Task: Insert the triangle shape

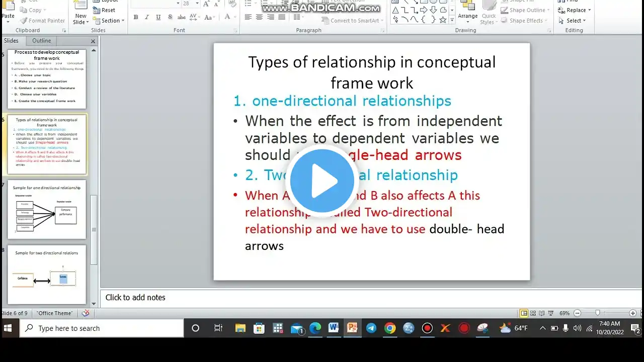Action: (x=395, y=10)
